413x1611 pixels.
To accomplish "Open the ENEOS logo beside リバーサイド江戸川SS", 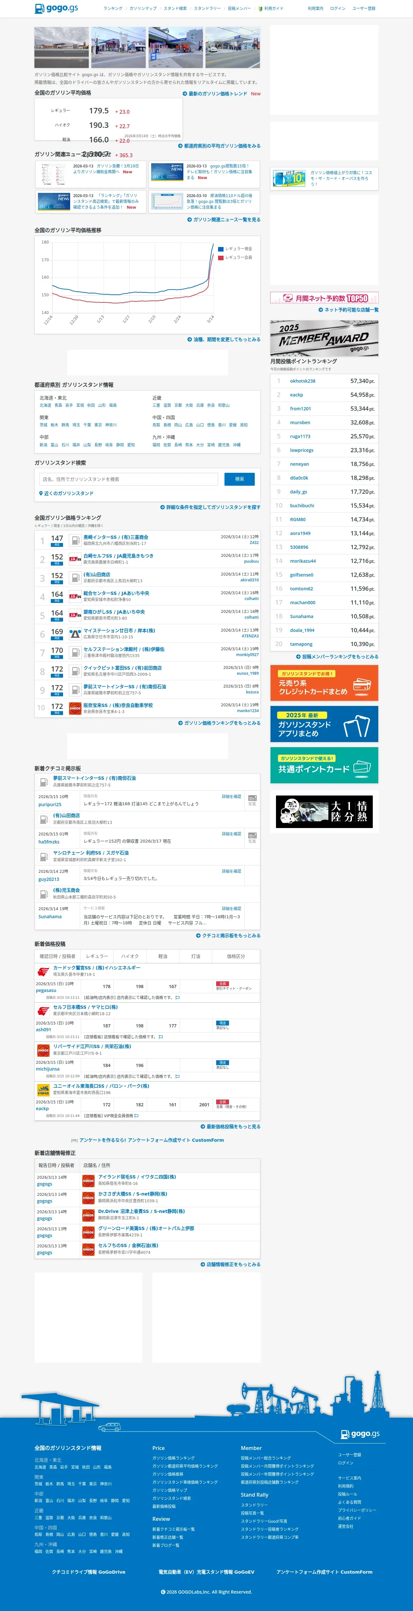I will point(43,1050).
